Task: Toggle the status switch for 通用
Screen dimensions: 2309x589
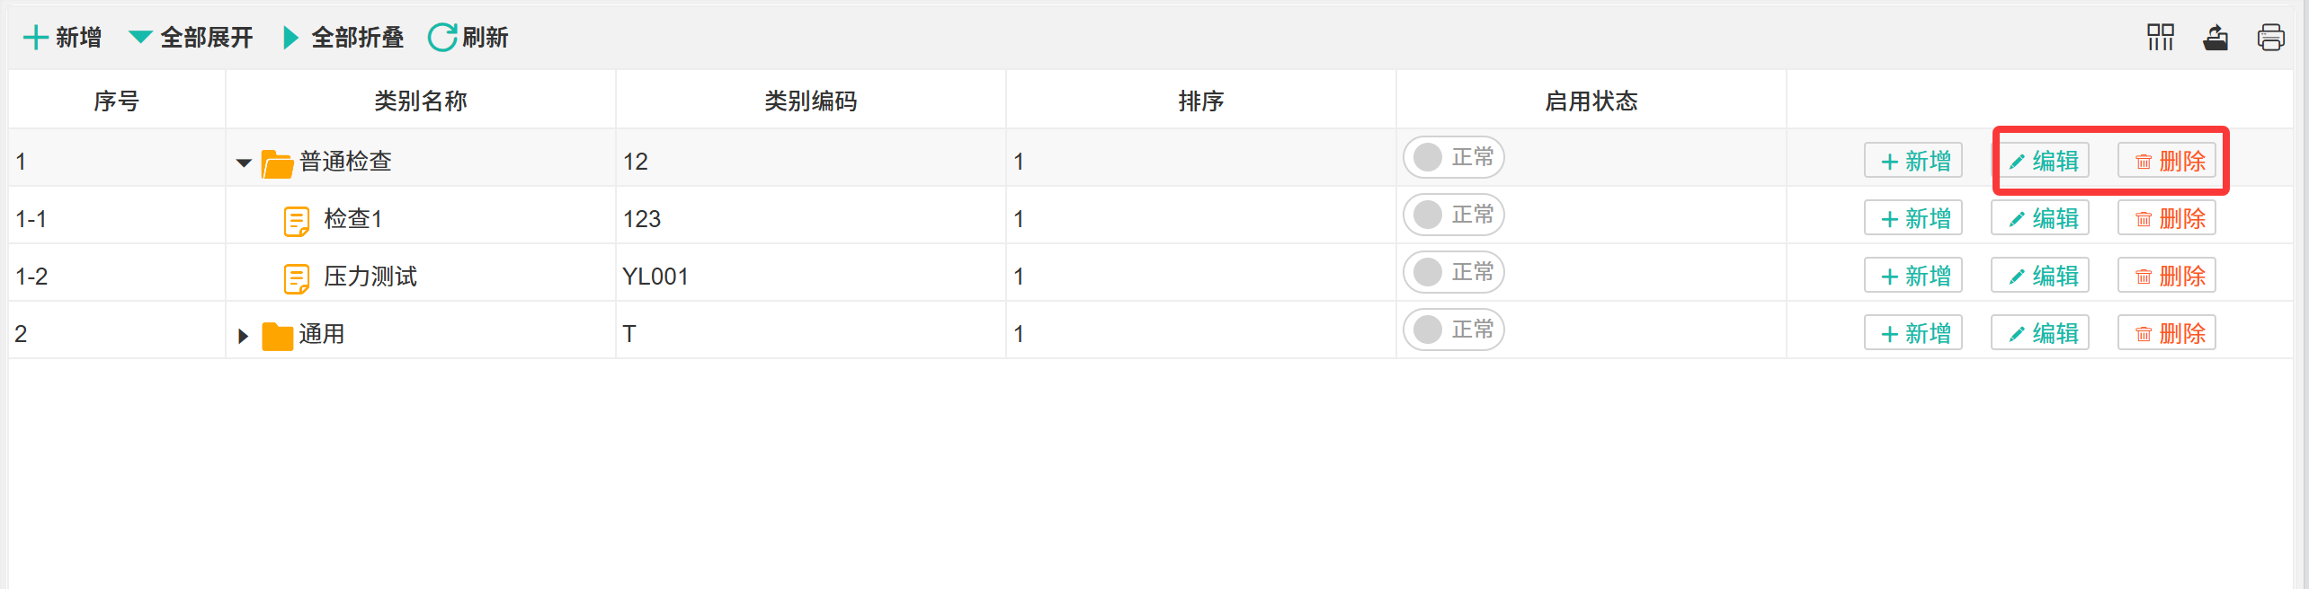Action: click(x=1453, y=330)
